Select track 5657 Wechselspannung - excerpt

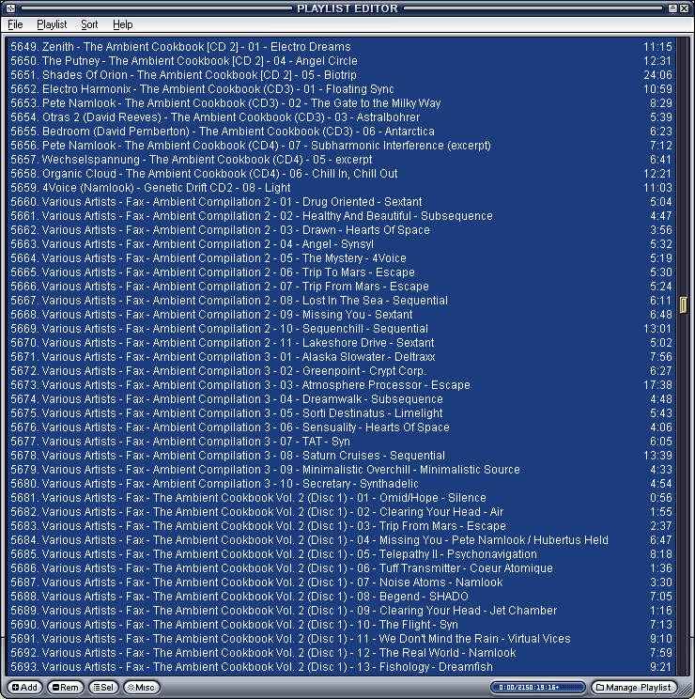tap(341, 159)
